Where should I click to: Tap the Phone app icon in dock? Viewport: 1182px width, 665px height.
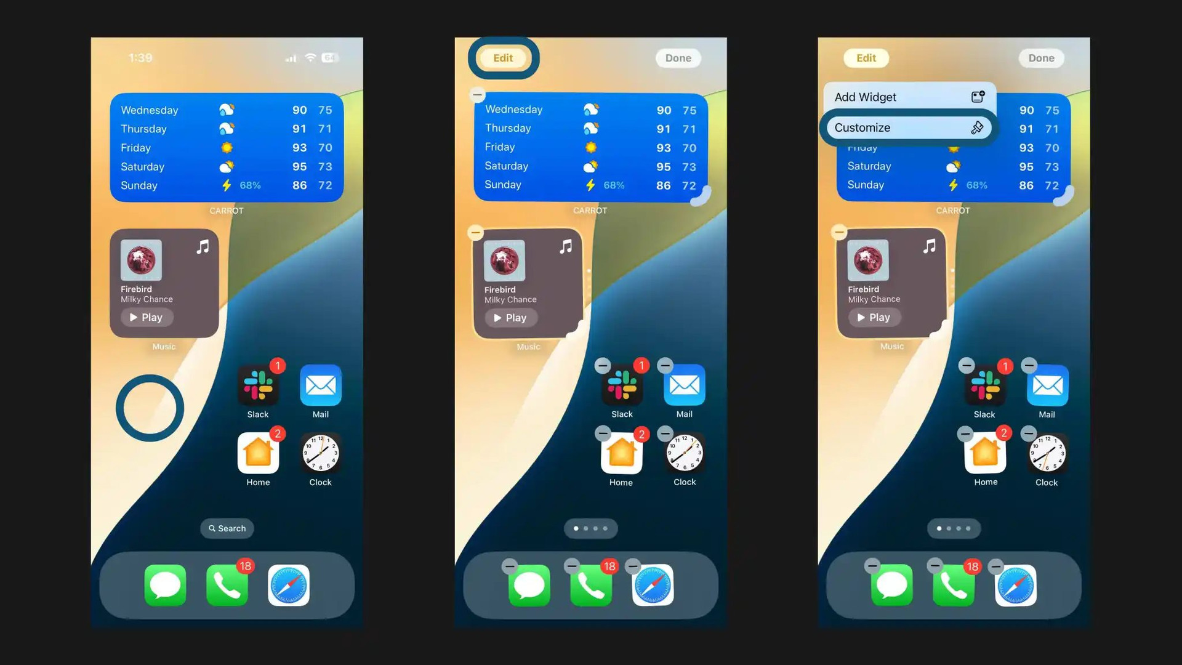pos(226,584)
